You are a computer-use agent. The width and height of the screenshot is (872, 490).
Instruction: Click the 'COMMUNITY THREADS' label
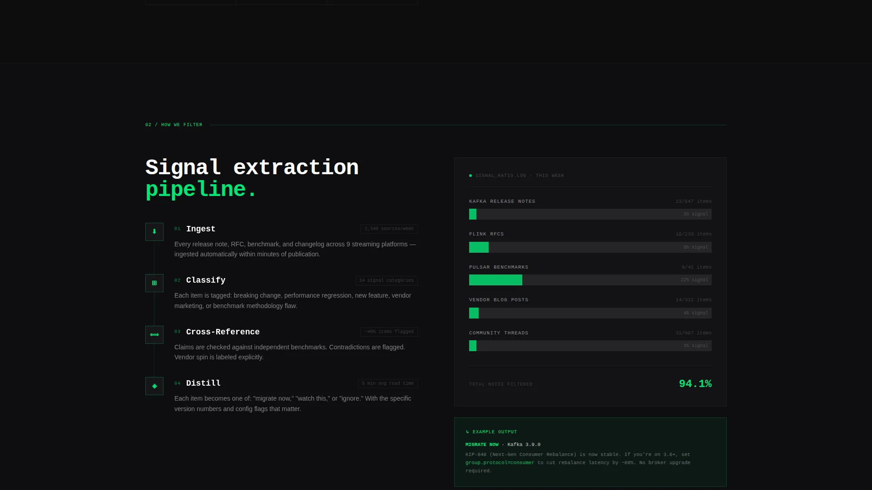point(499,333)
